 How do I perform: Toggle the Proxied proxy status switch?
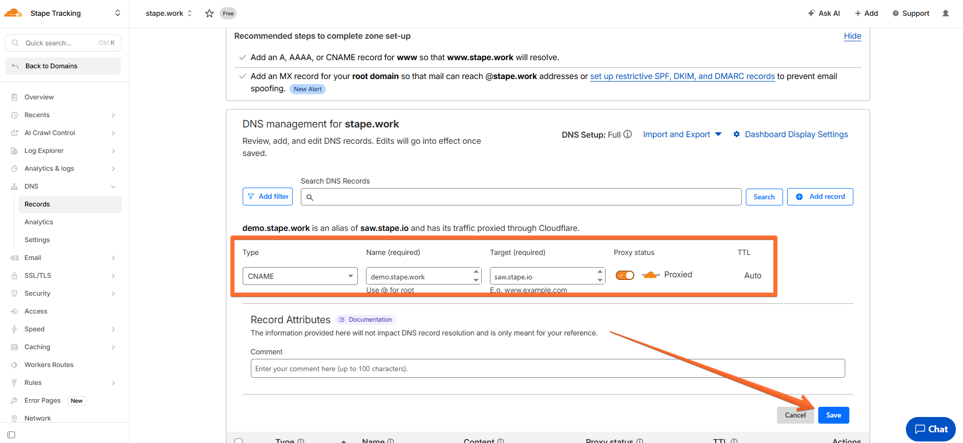[x=624, y=275]
